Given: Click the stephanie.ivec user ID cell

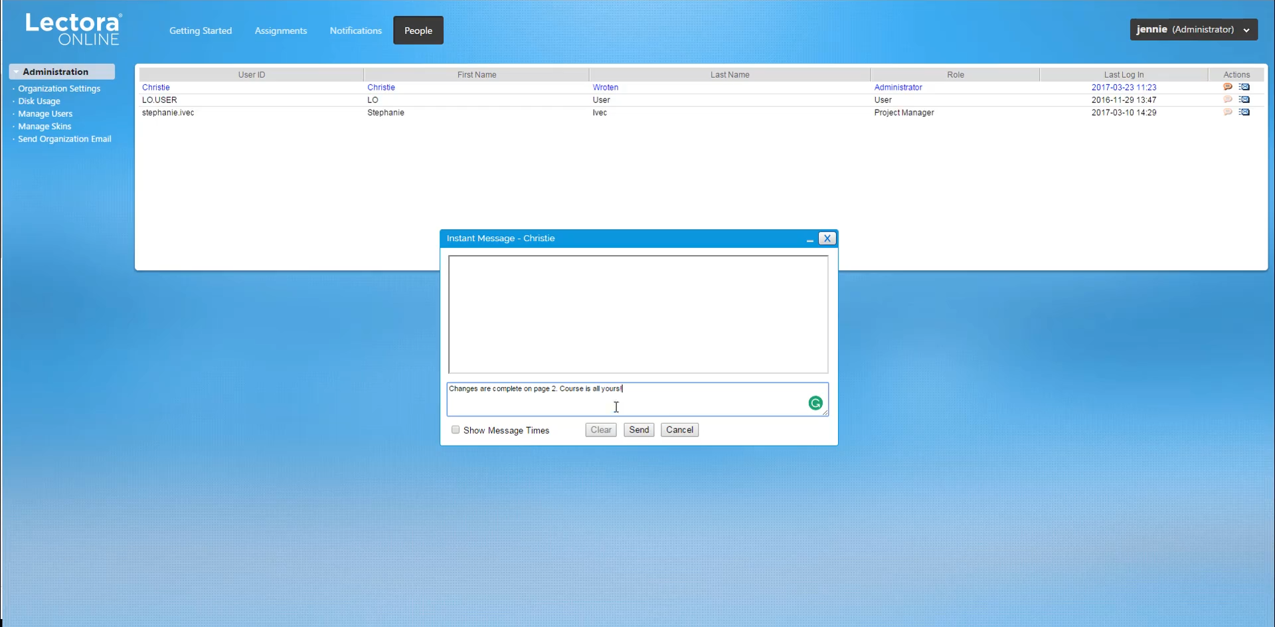Looking at the screenshot, I should pos(168,112).
